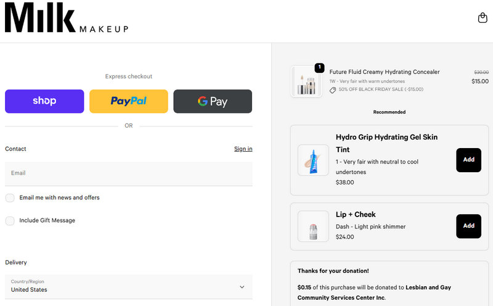The width and height of the screenshot is (493, 306).
Task: Click the Lip + Cheek product title
Action: [356, 215]
